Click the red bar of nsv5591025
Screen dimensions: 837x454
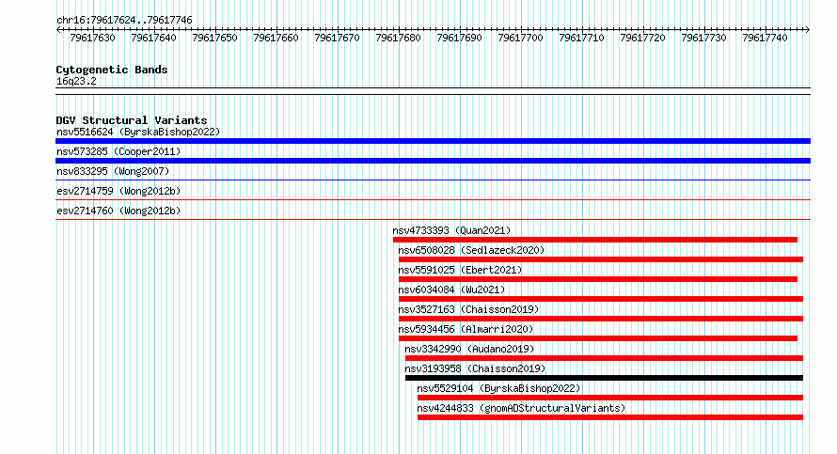[598, 279]
